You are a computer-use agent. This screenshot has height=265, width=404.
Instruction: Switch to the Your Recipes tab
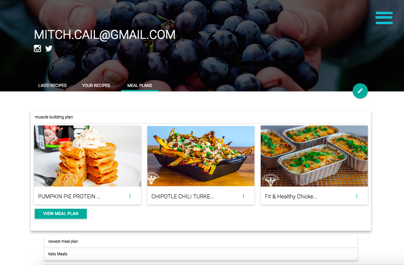click(96, 85)
